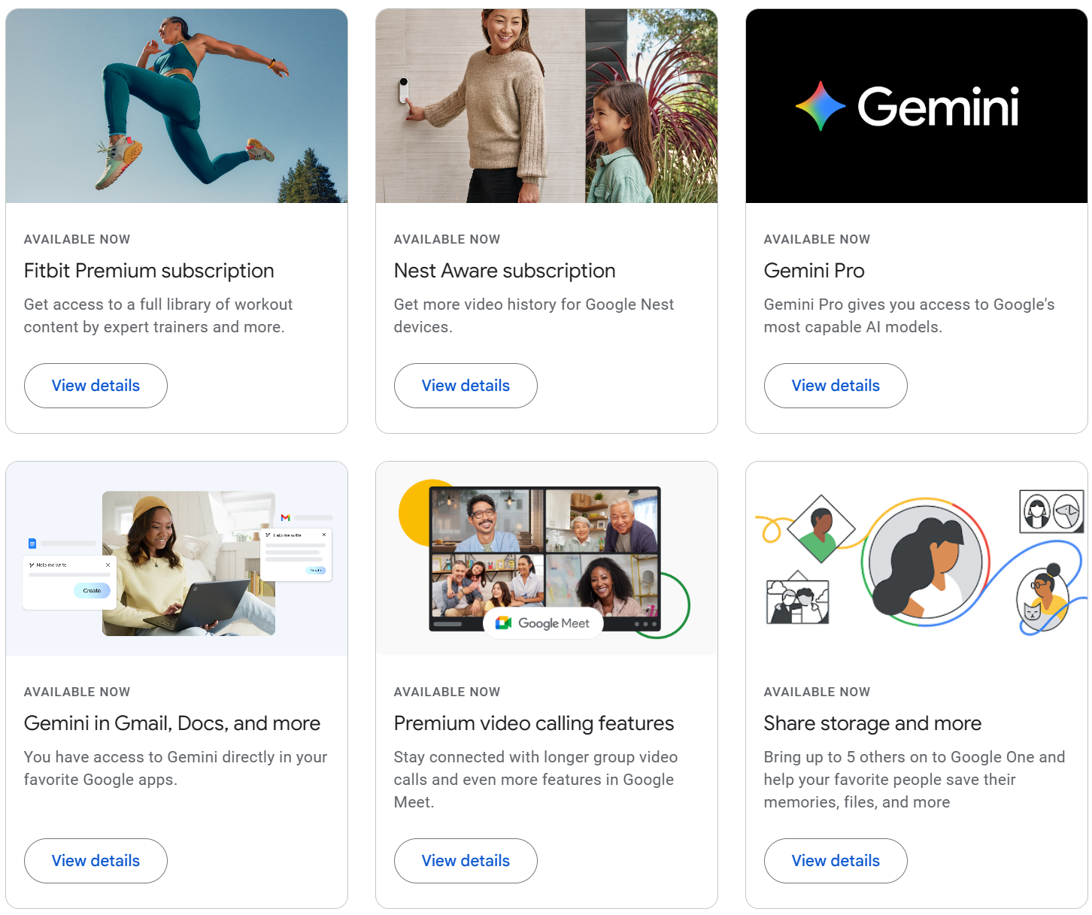Image resolution: width=1092 pixels, height=915 pixels.
Task: Open View details for Gemini in Gmail, Docs
Action: (96, 861)
